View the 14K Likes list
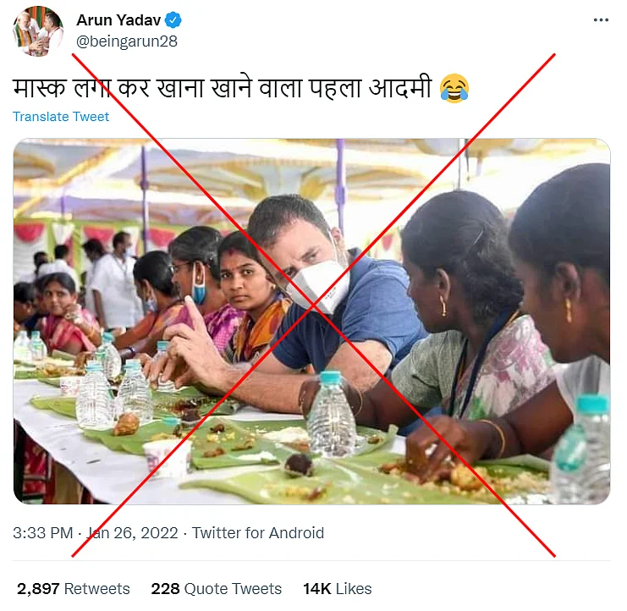The width and height of the screenshot is (627, 611). pos(337,589)
